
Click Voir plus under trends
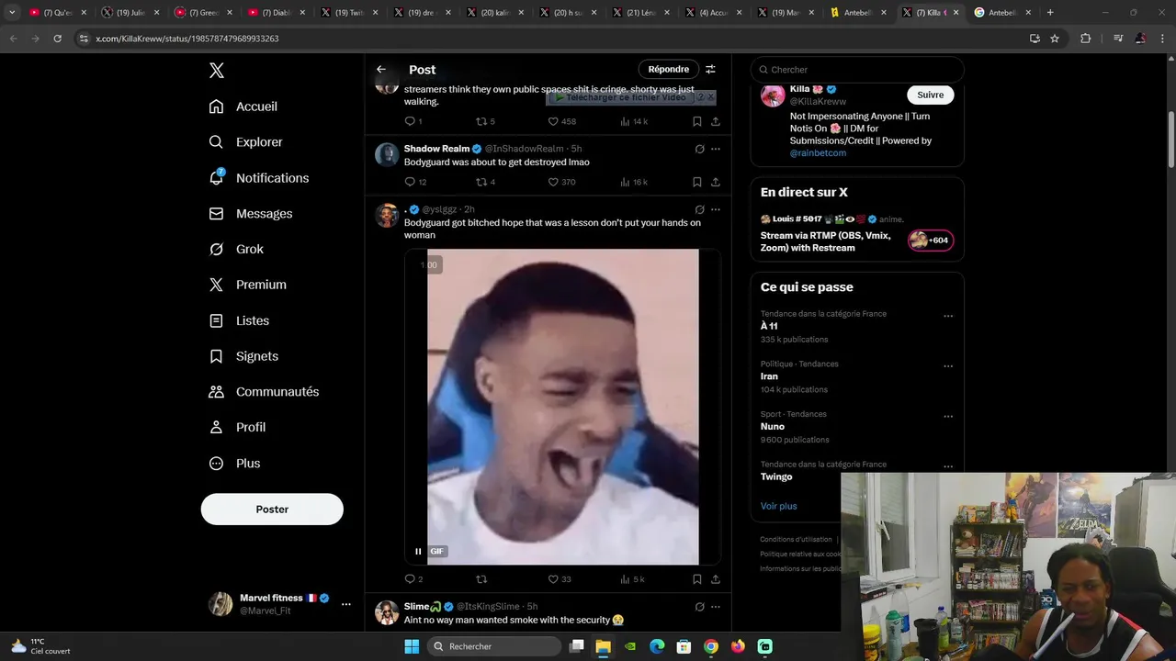point(778,506)
